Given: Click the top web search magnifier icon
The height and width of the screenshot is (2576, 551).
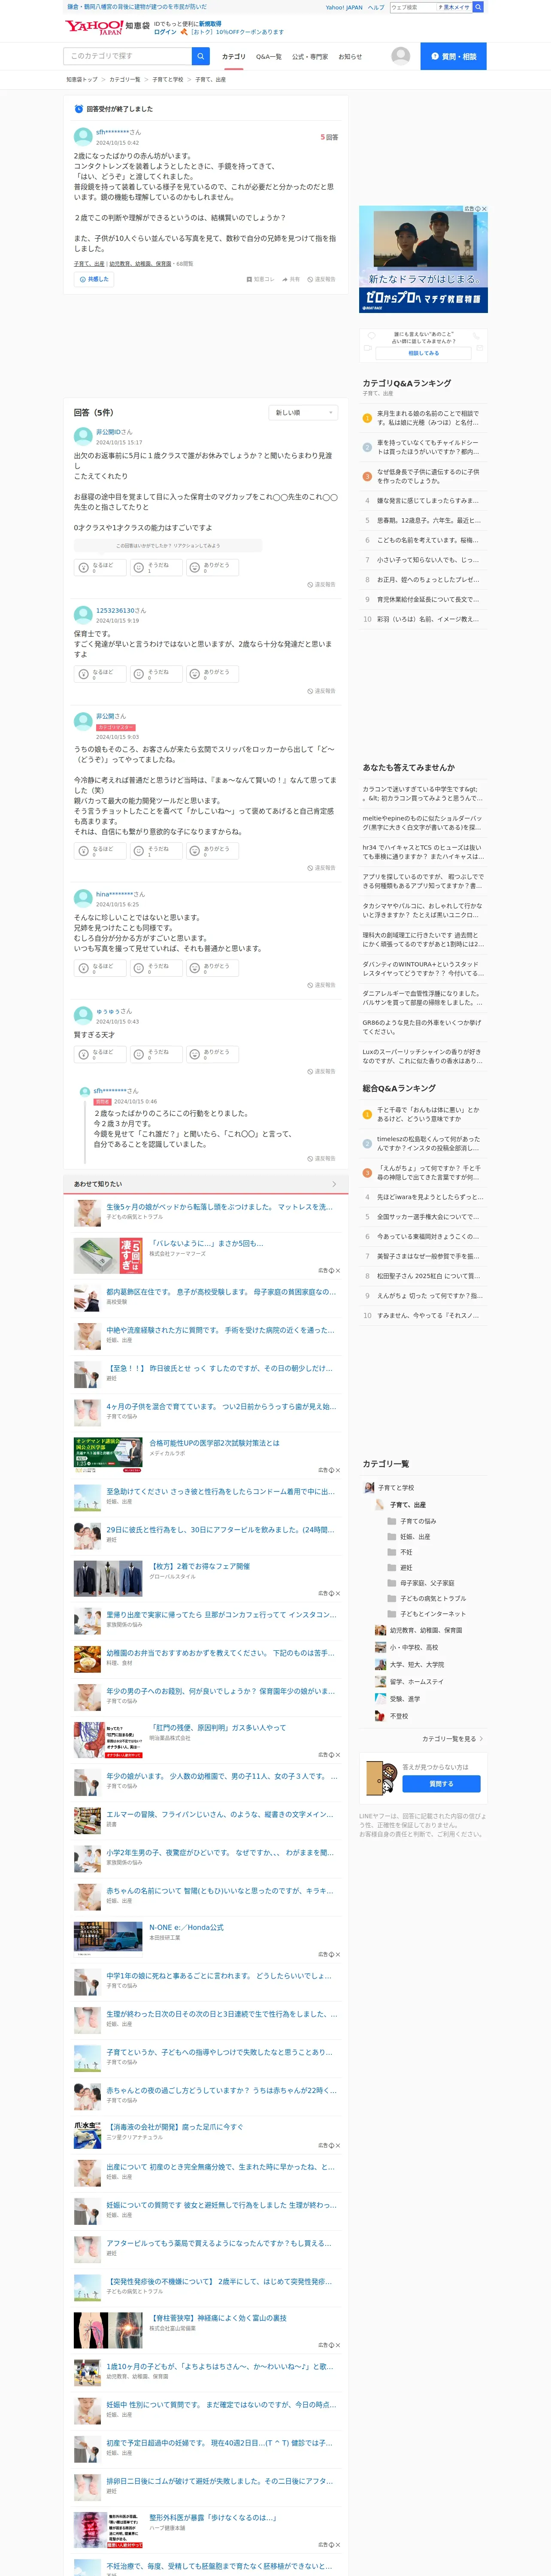Looking at the screenshot, I should (x=478, y=7).
